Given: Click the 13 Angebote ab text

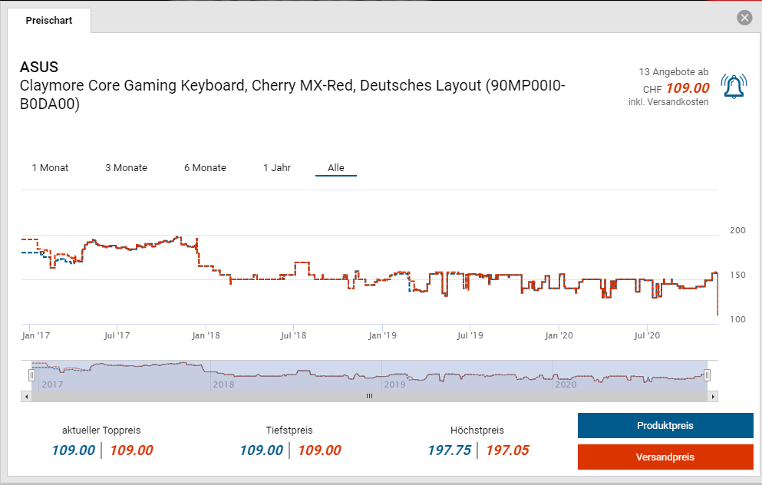Looking at the screenshot, I should pyautogui.click(x=673, y=71).
